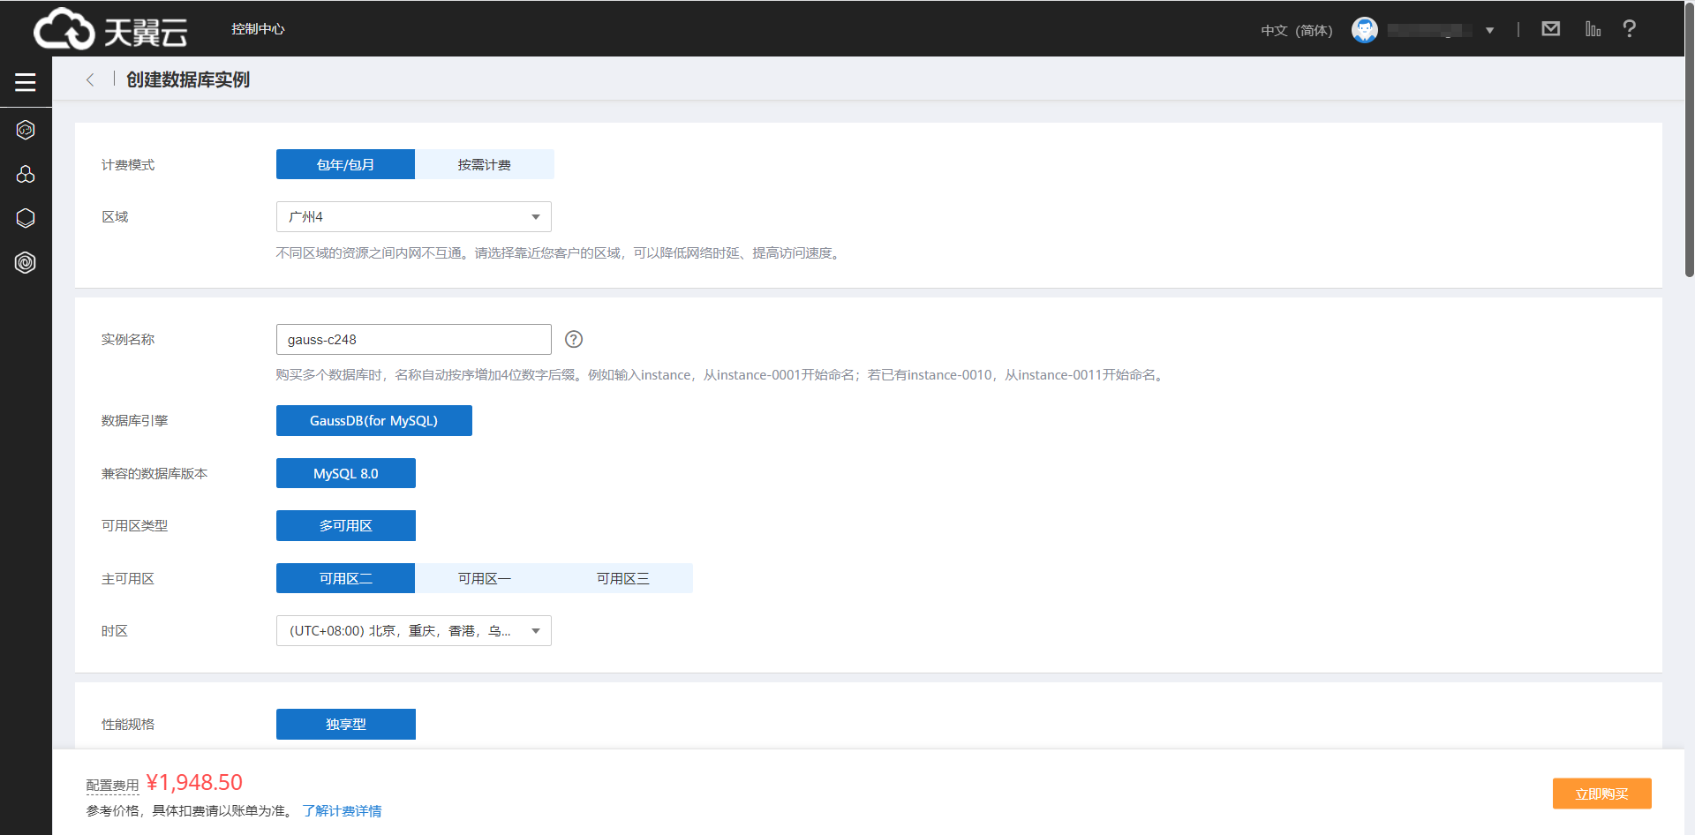
Task: Select 可用区三 as primary zone
Action: click(x=622, y=579)
